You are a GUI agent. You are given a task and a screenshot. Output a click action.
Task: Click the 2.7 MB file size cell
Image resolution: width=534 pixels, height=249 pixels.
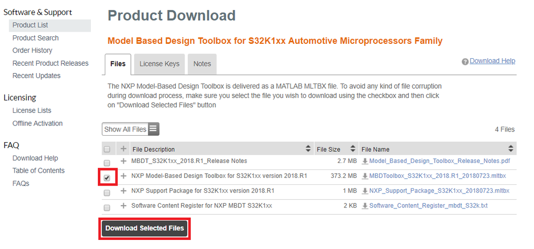[x=347, y=161]
